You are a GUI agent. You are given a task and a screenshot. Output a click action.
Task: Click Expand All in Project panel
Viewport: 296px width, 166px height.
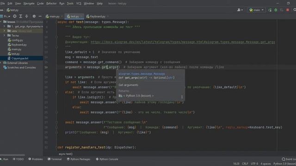pyautogui.click(x=20, y=17)
